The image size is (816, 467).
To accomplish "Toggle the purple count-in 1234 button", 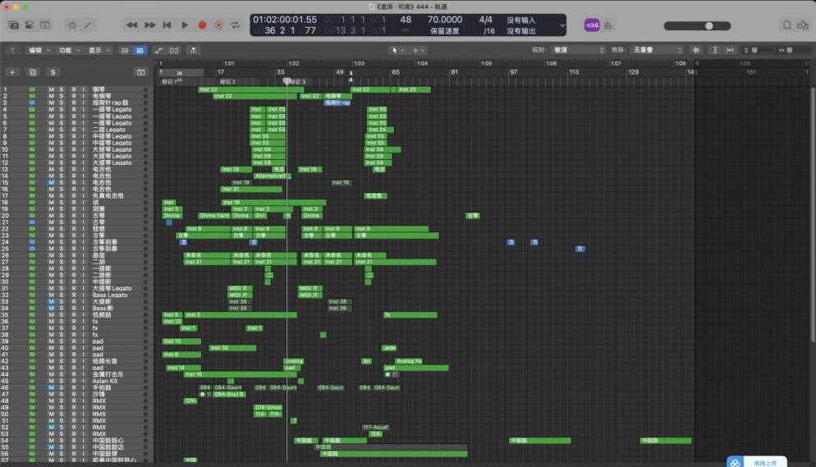I will 591,25.
